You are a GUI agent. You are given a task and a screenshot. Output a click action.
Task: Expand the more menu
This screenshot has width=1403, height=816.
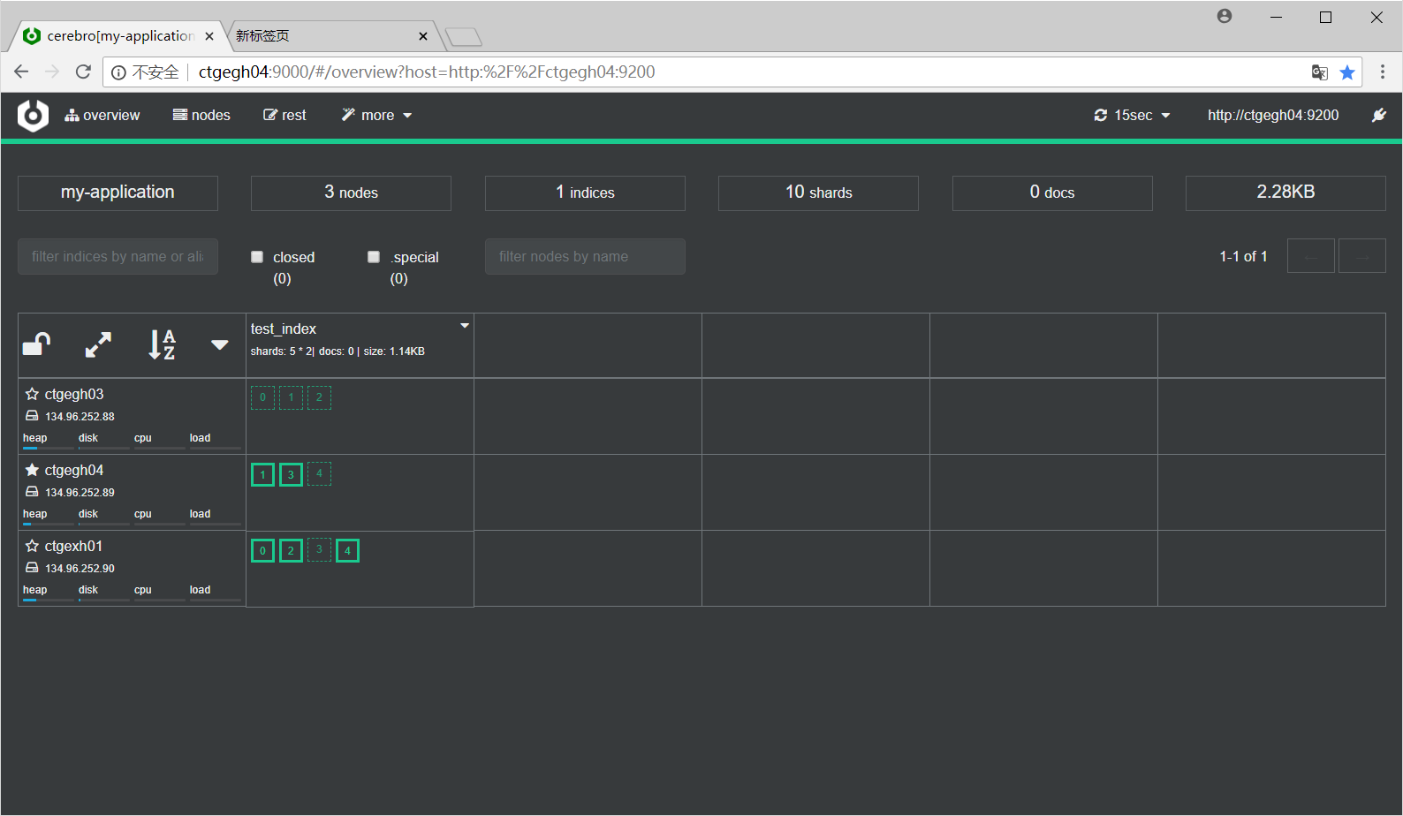tap(376, 116)
